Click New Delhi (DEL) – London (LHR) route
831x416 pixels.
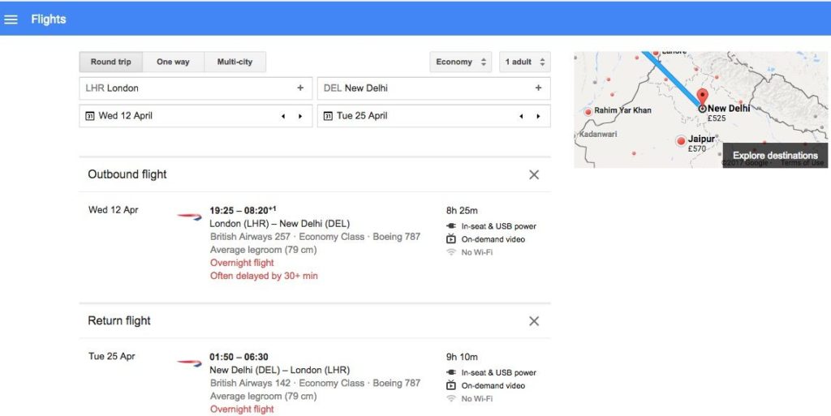click(x=280, y=370)
